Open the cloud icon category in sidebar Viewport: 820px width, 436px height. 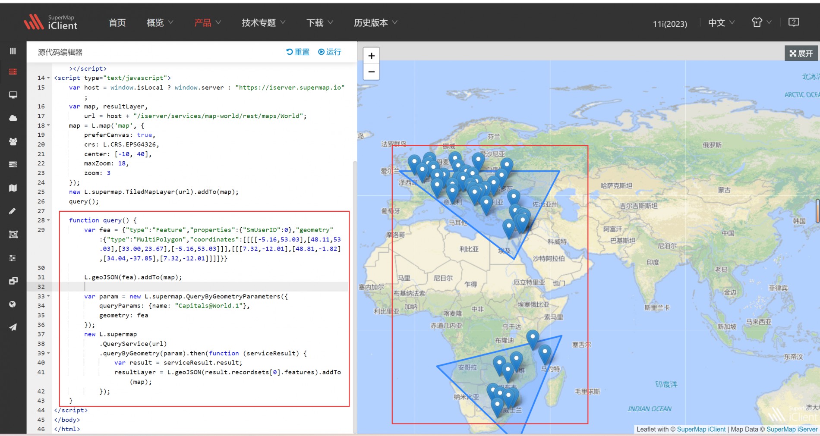tap(13, 118)
